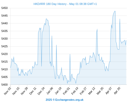Screen dimensions: 129x104
Task: Click the 5425 y-axis value label
Action: click(x=4, y=46)
